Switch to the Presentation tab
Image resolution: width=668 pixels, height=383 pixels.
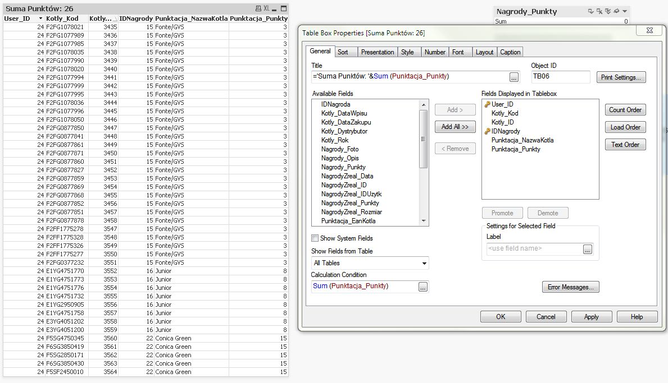click(377, 52)
